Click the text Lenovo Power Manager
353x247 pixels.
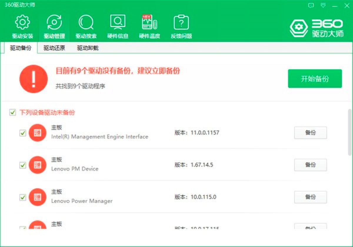[82, 201]
